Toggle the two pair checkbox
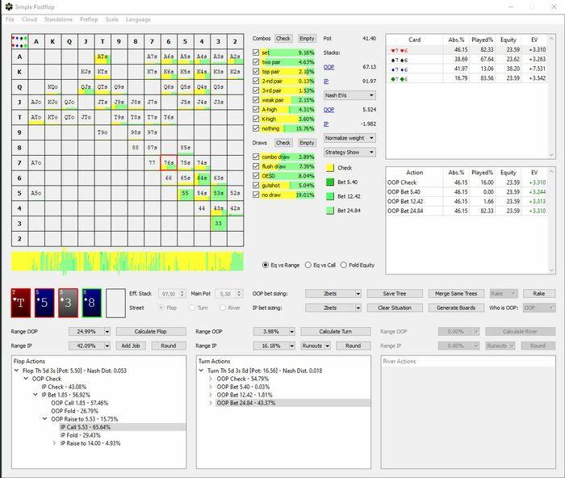Image resolution: width=565 pixels, height=478 pixels. (x=257, y=61)
